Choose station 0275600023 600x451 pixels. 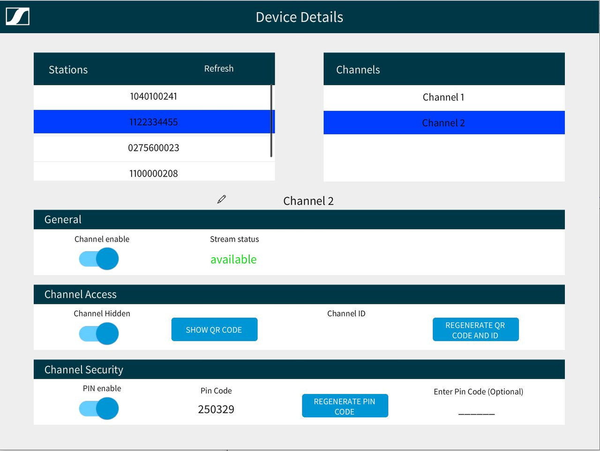(x=153, y=148)
